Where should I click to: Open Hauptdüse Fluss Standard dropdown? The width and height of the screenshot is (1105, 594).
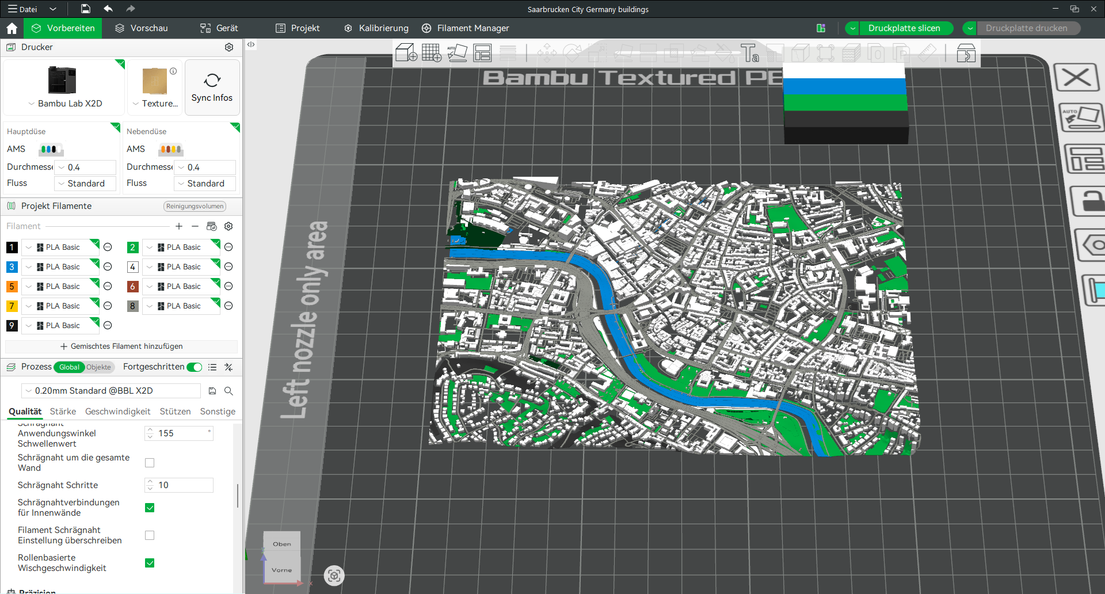[x=85, y=184]
